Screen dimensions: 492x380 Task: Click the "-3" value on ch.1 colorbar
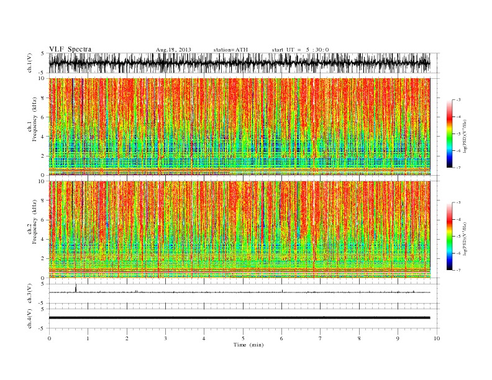pos(458,100)
